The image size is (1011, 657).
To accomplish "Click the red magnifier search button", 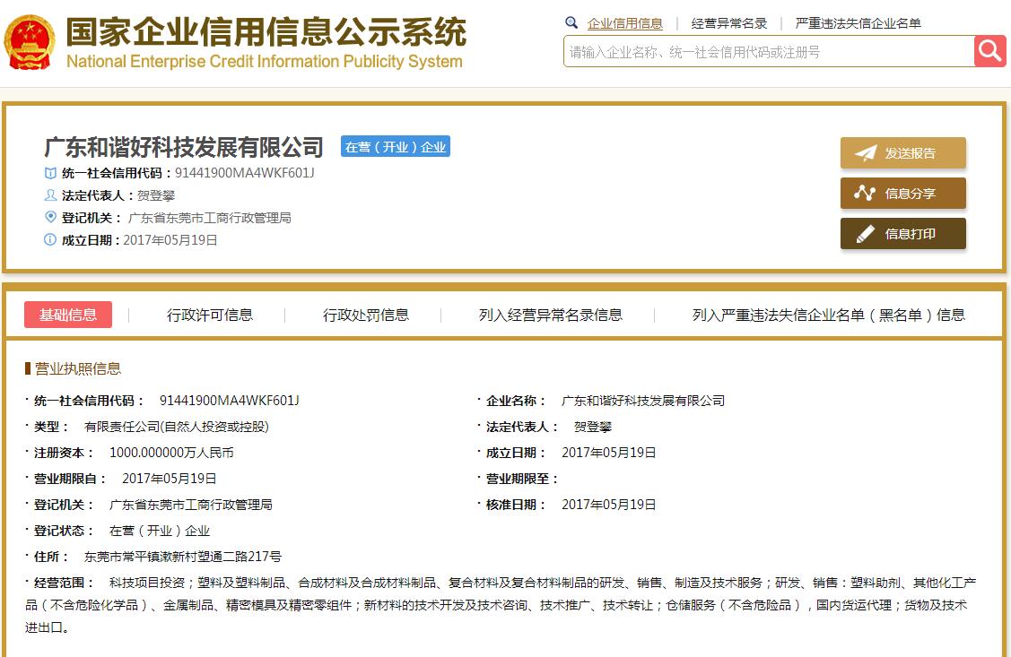I will pos(989,51).
